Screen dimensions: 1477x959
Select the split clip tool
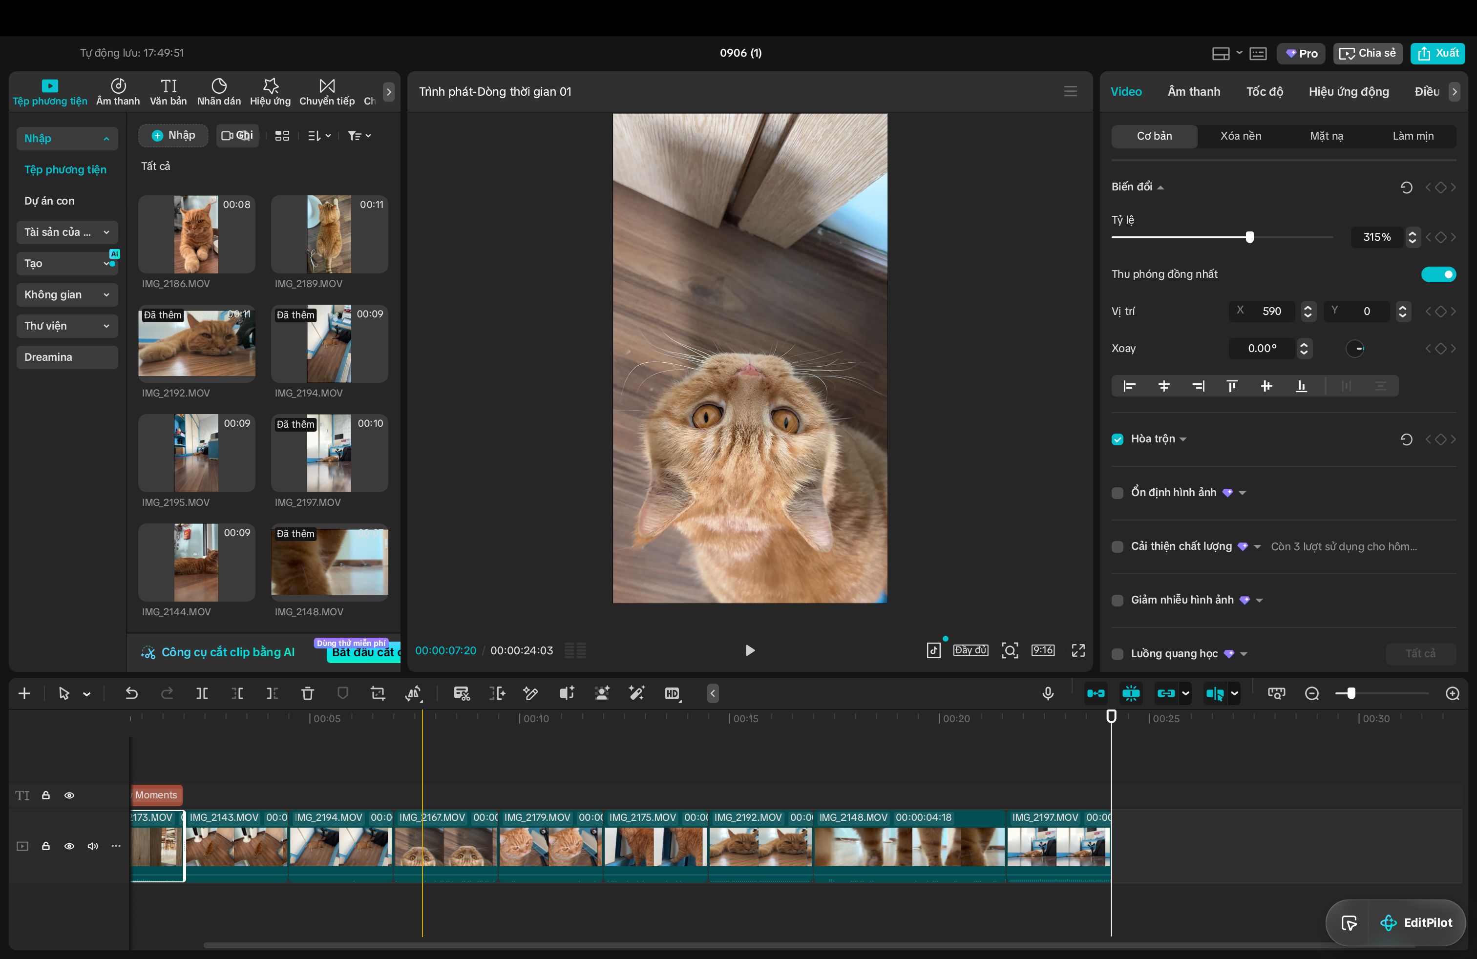click(x=202, y=693)
